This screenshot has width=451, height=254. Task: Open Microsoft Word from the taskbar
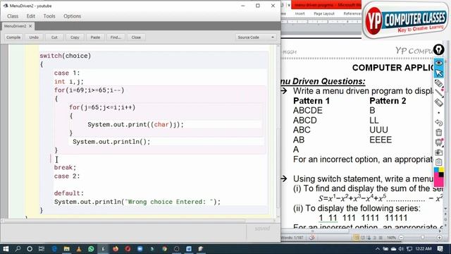[189, 248]
